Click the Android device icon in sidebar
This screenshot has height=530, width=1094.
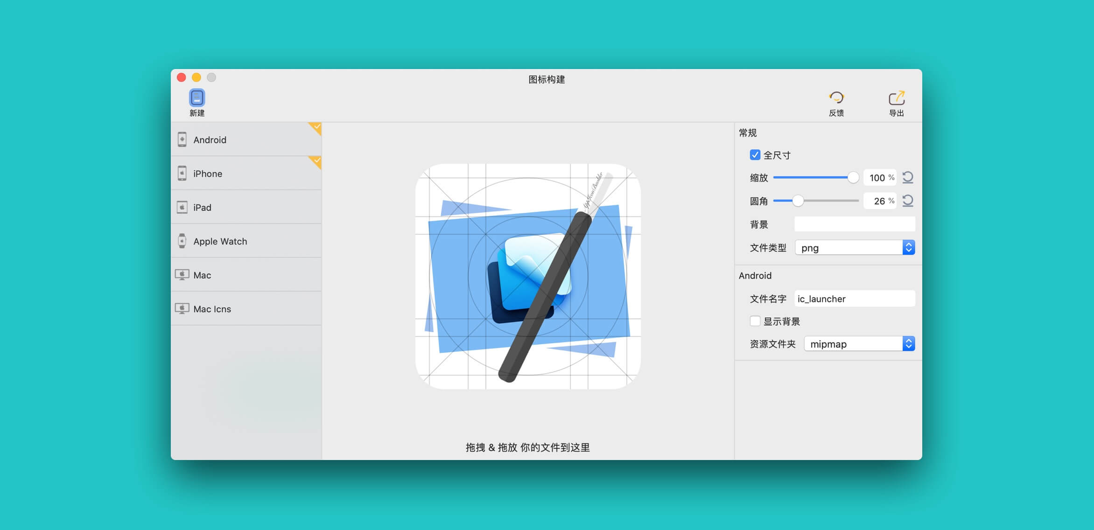tap(182, 139)
